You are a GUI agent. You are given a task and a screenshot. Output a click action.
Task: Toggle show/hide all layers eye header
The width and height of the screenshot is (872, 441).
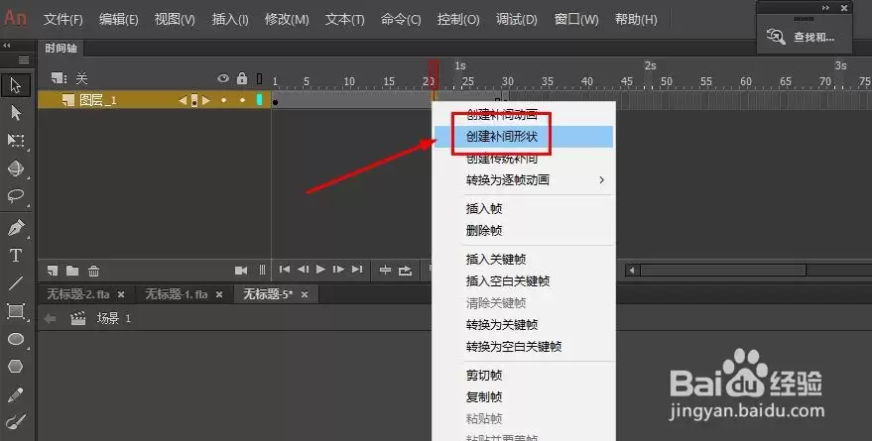223,78
